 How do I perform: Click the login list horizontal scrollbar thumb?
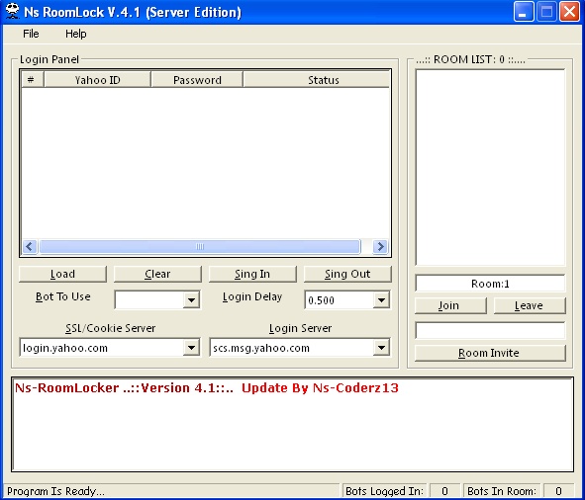tap(200, 246)
